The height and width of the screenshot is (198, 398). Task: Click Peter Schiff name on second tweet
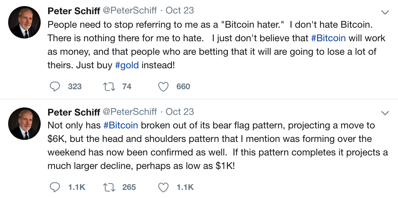(74, 112)
